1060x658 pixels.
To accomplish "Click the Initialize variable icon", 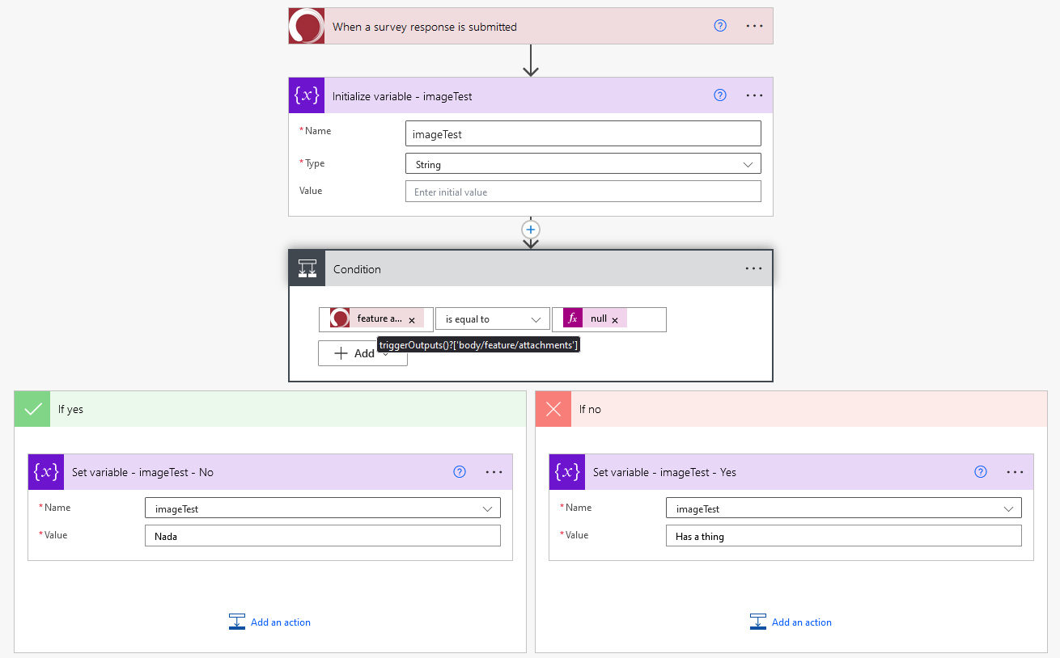I will click(x=307, y=95).
